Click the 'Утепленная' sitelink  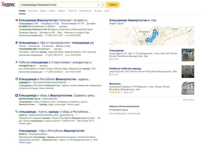click(x=34, y=46)
